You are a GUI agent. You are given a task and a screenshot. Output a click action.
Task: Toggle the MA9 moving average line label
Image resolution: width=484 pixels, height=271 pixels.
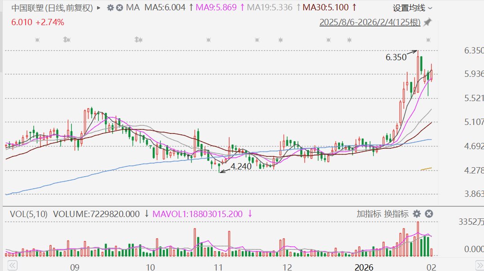[x=218, y=8]
